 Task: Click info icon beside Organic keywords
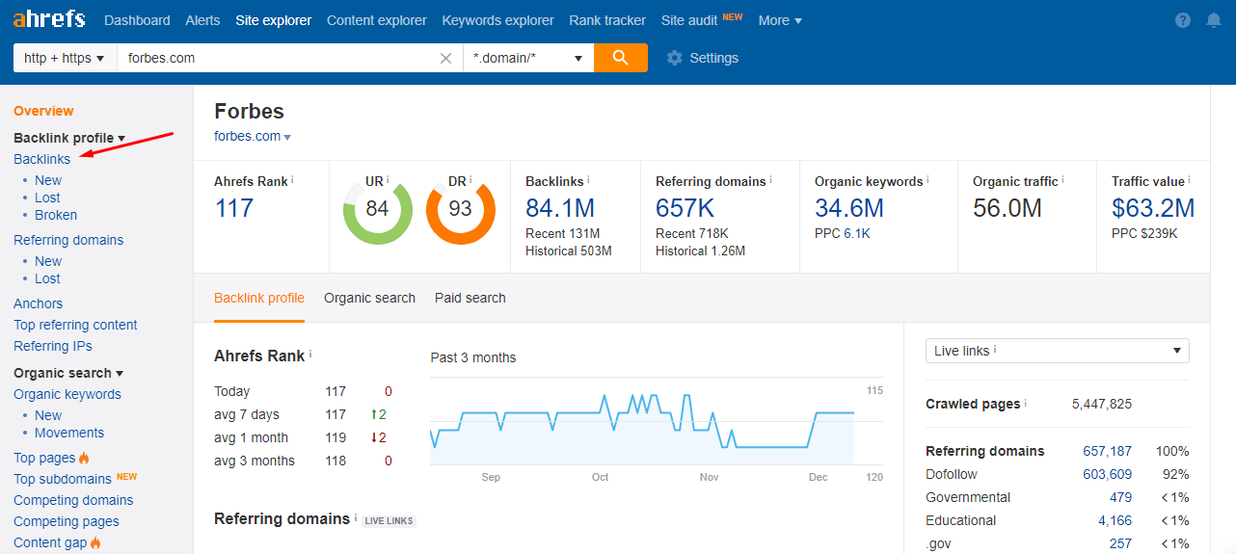[928, 180]
